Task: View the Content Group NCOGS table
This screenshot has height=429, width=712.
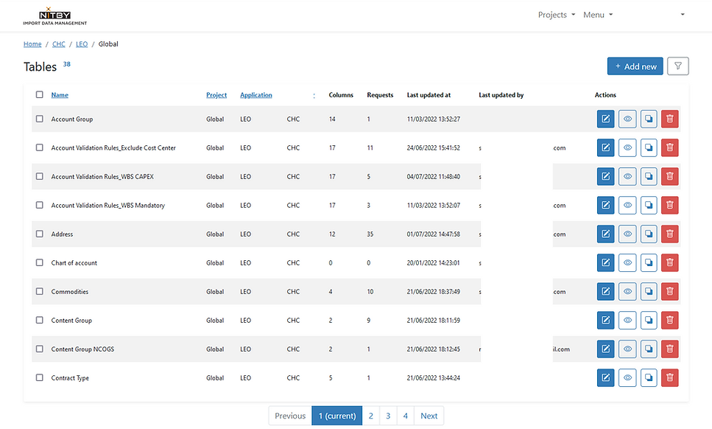Action: [627, 349]
